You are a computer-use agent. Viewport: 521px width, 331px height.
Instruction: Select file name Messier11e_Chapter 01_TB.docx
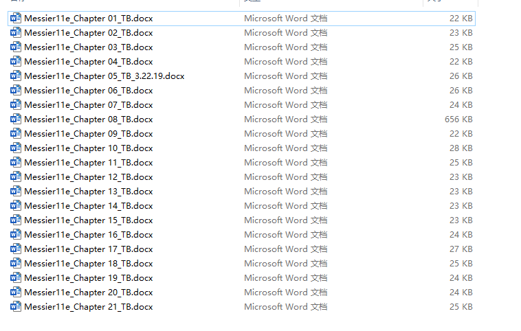(89, 19)
